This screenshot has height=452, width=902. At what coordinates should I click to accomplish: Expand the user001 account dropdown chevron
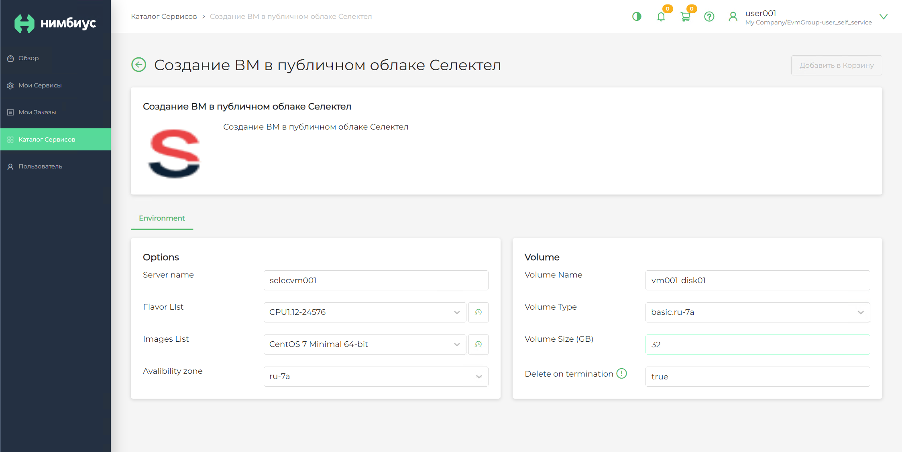[884, 16]
